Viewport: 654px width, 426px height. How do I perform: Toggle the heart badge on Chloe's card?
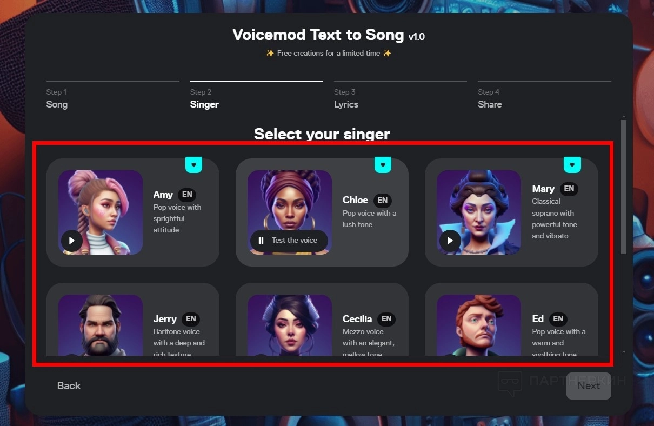point(383,164)
